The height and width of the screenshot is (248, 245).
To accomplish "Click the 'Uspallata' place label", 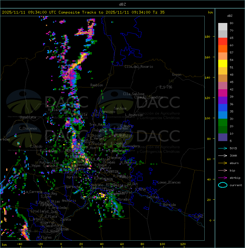I will pyautogui.click(x=28, y=117).
